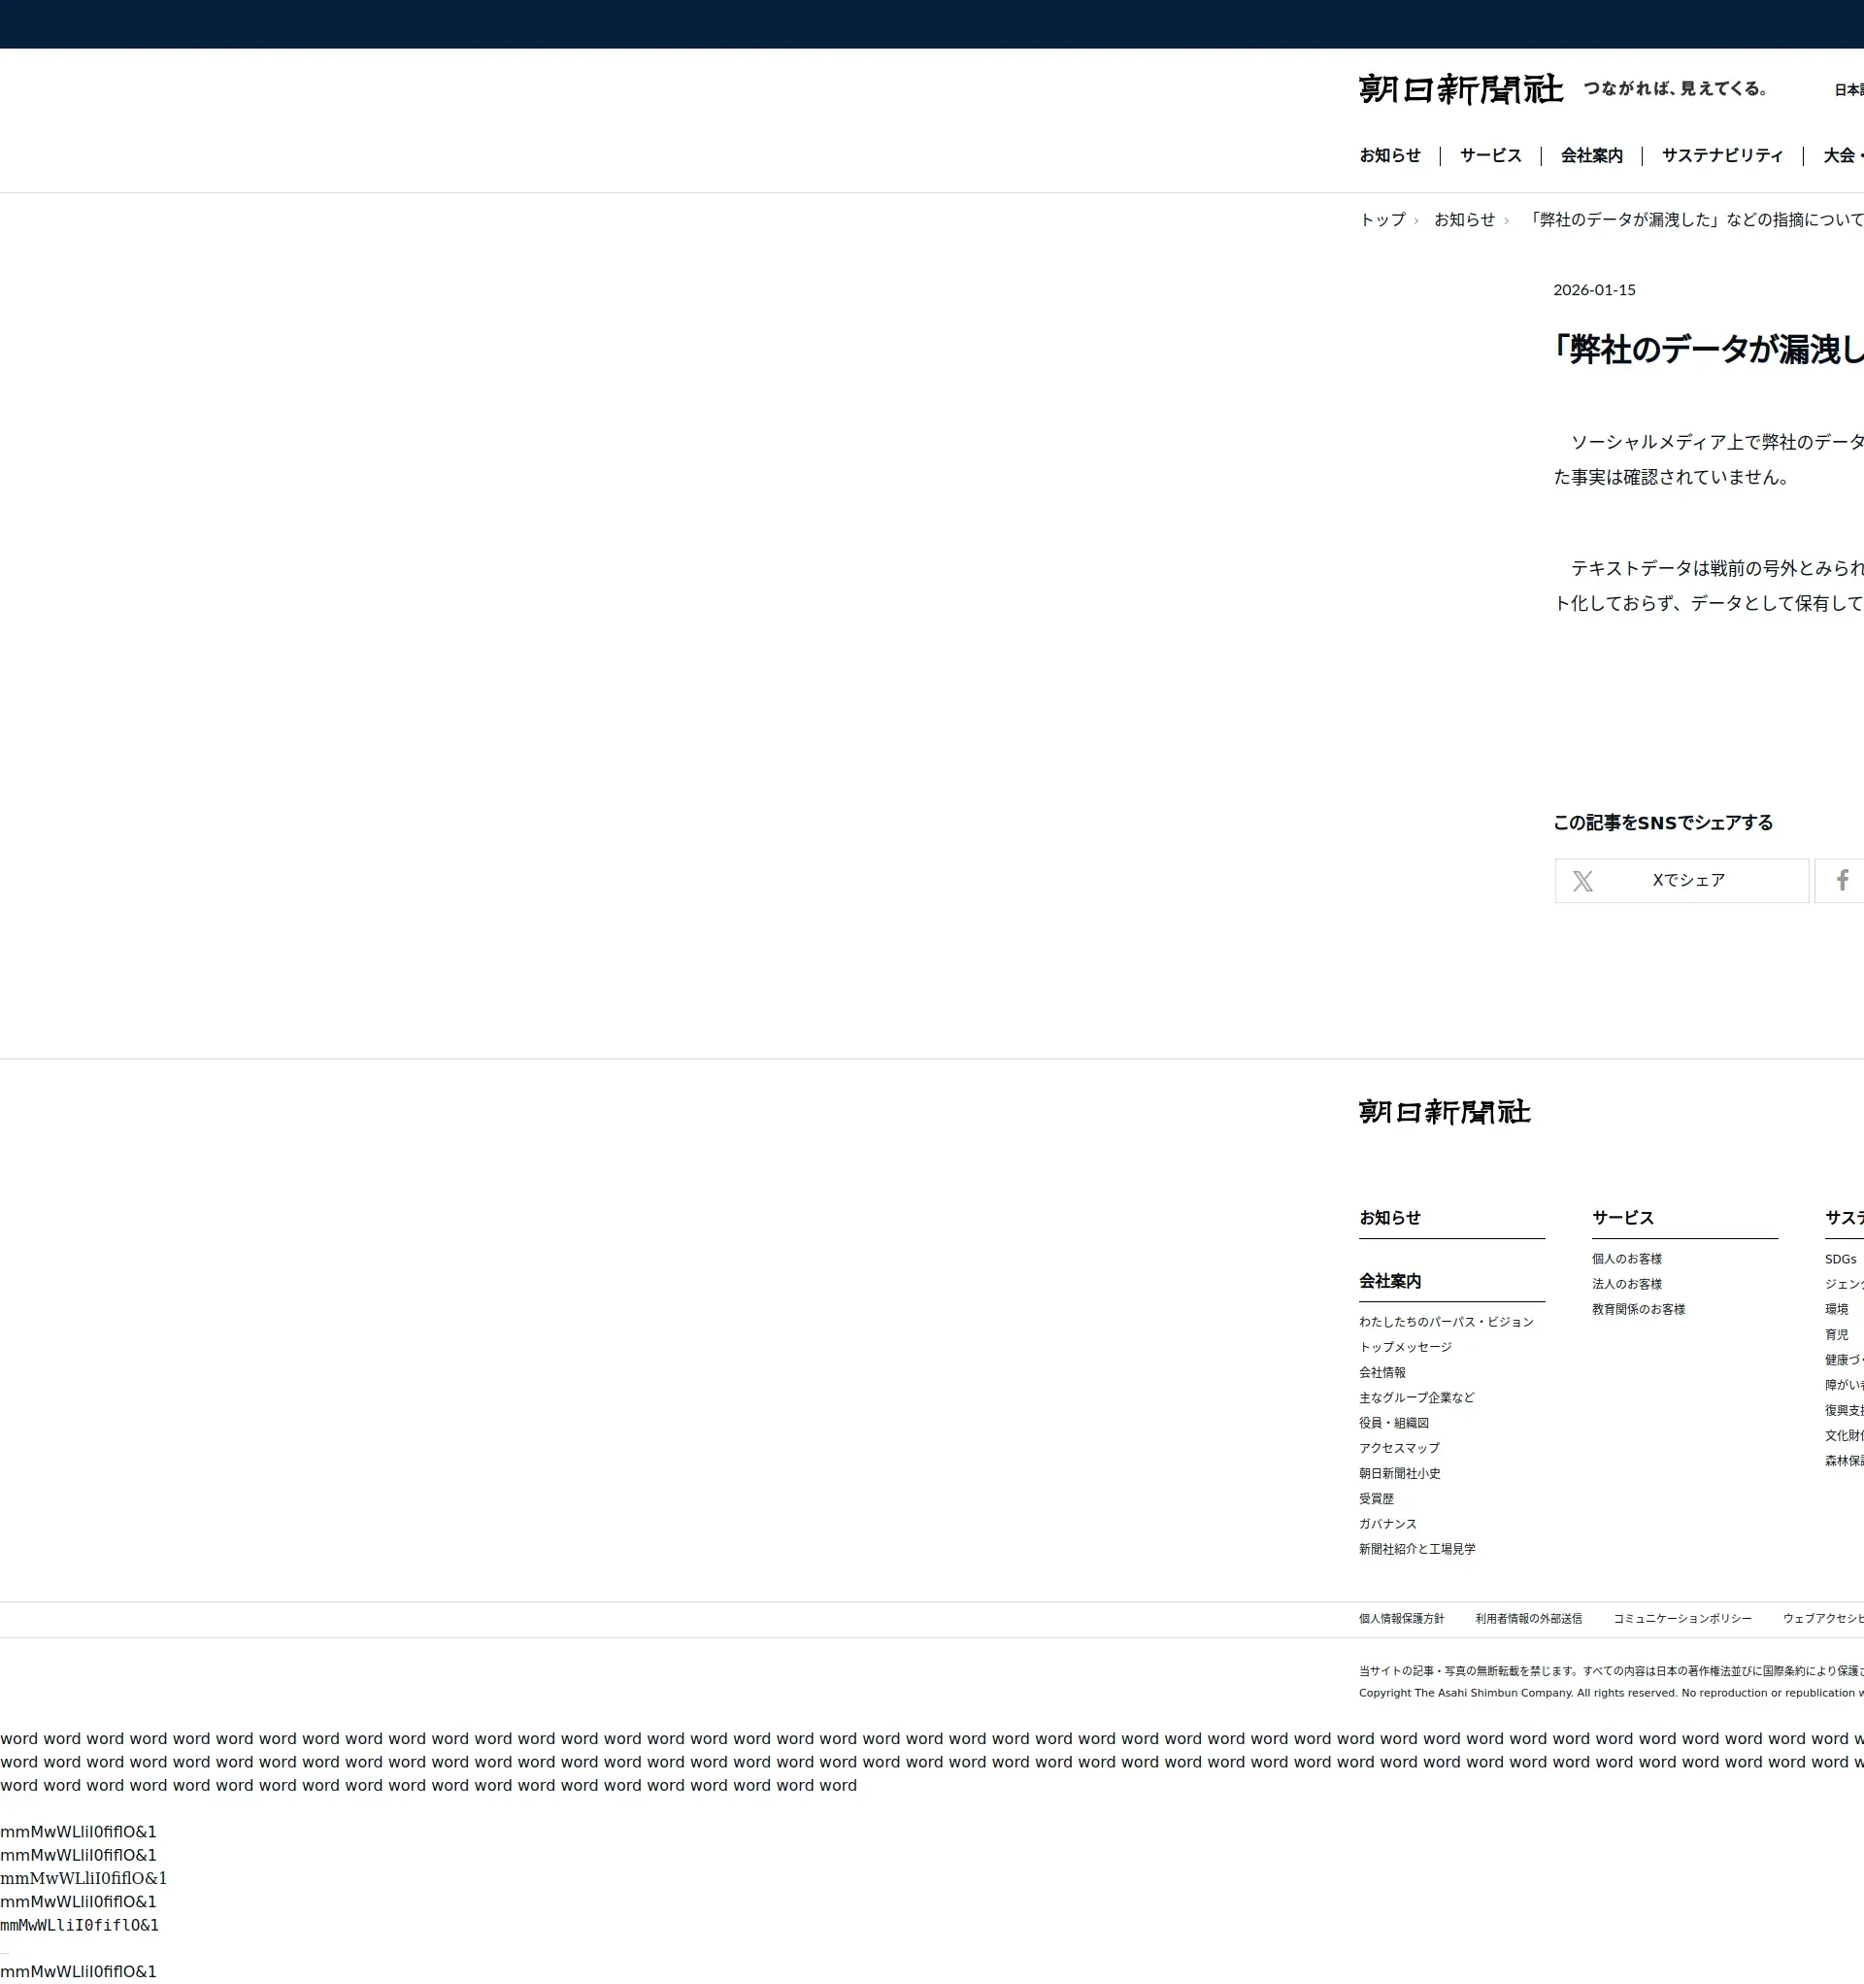This screenshot has width=1864, height=1984.
Task: Click the X icon in the share button
Action: (x=1582, y=881)
